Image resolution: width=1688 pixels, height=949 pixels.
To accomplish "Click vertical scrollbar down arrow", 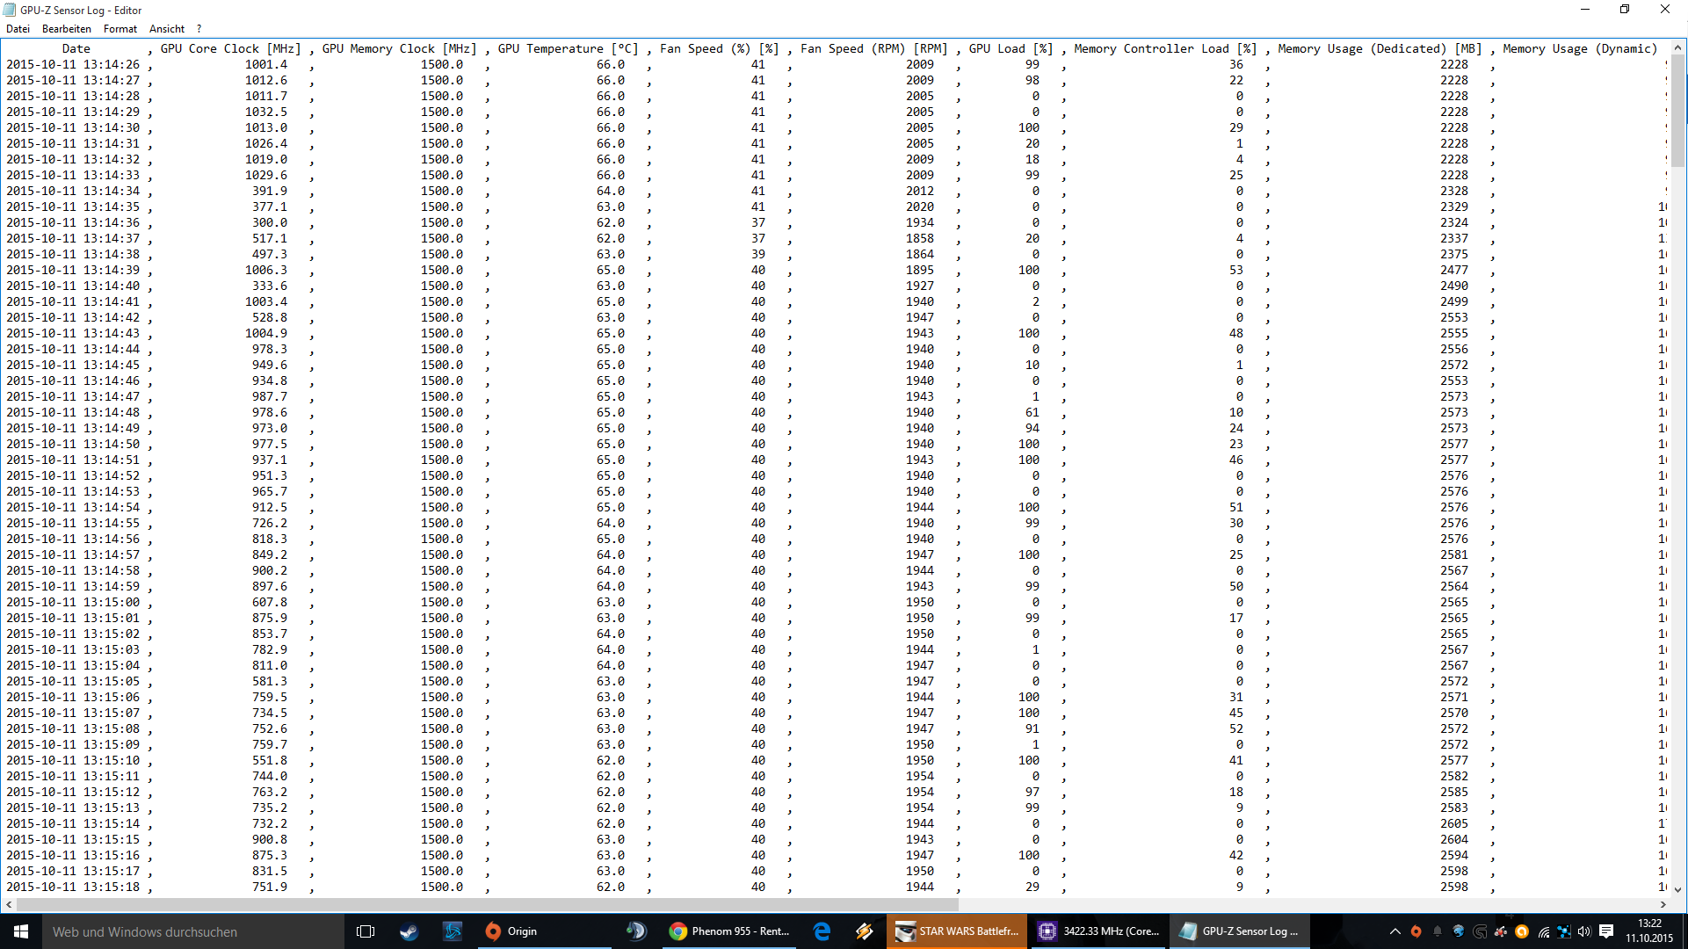I will pyautogui.click(x=1677, y=889).
